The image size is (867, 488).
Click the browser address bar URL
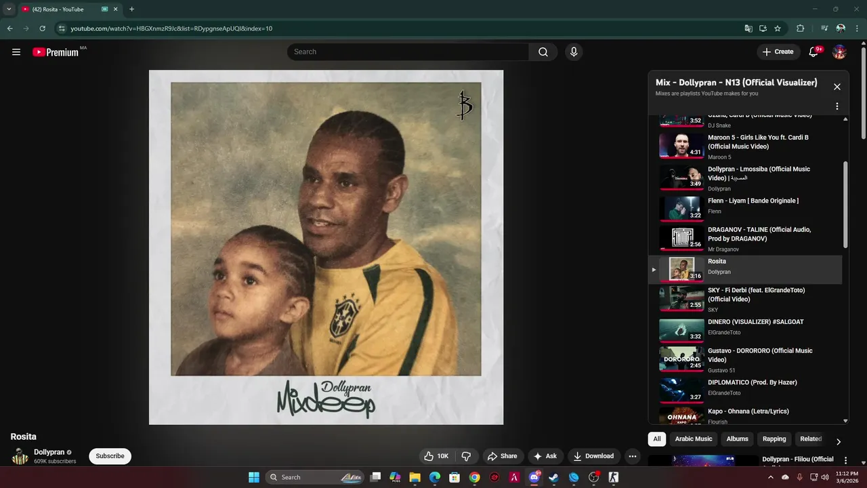(171, 28)
